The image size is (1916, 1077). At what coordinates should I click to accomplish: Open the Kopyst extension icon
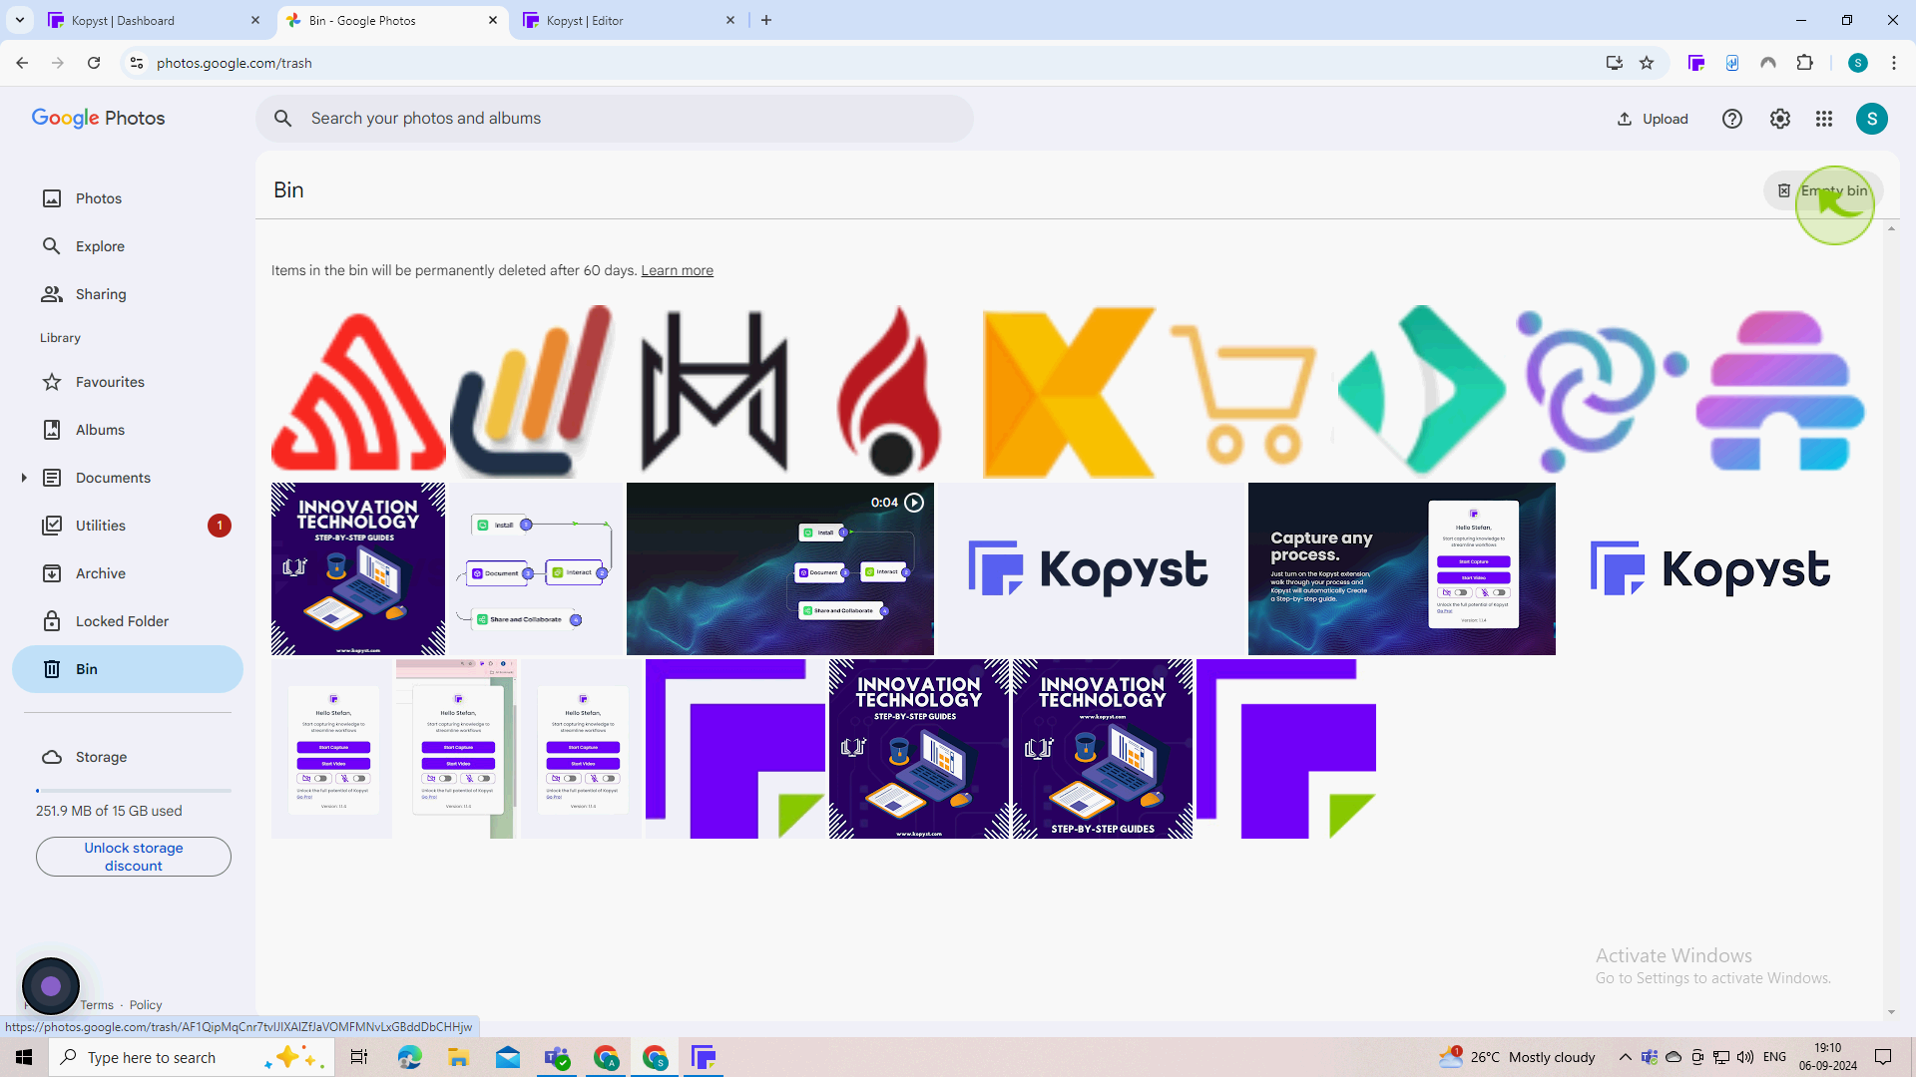click(x=1696, y=63)
